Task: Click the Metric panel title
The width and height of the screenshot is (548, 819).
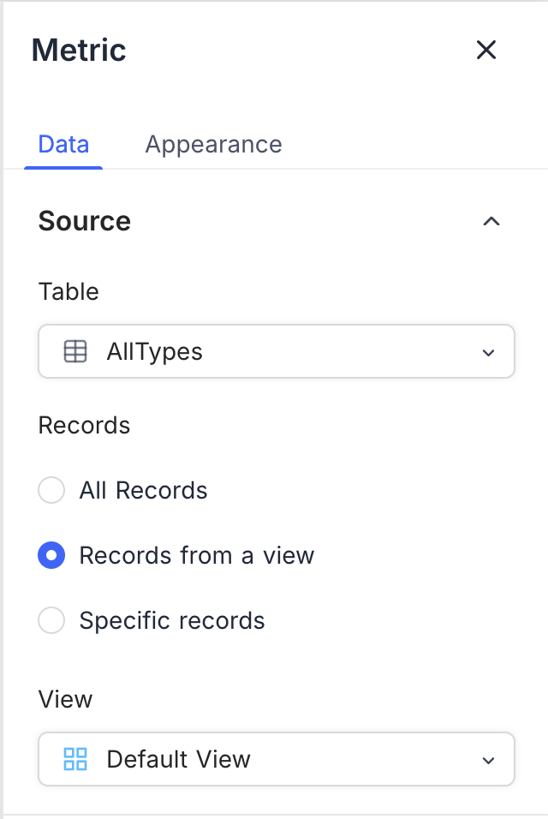Action: click(x=79, y=50)
